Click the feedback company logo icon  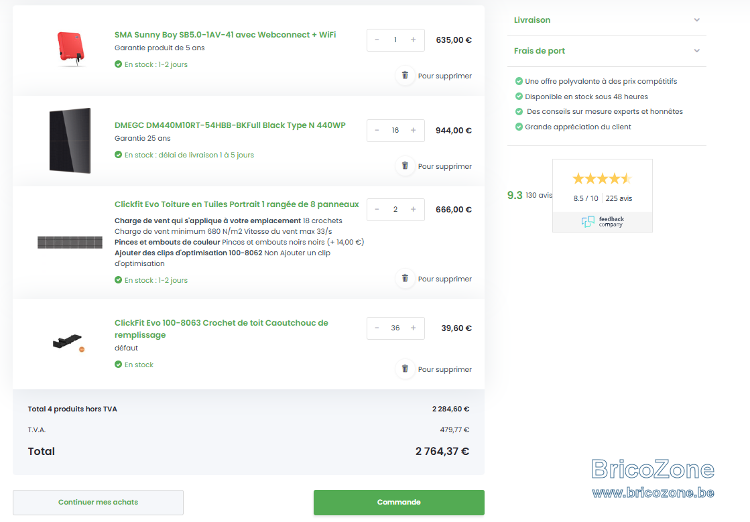tap(588, 221)
